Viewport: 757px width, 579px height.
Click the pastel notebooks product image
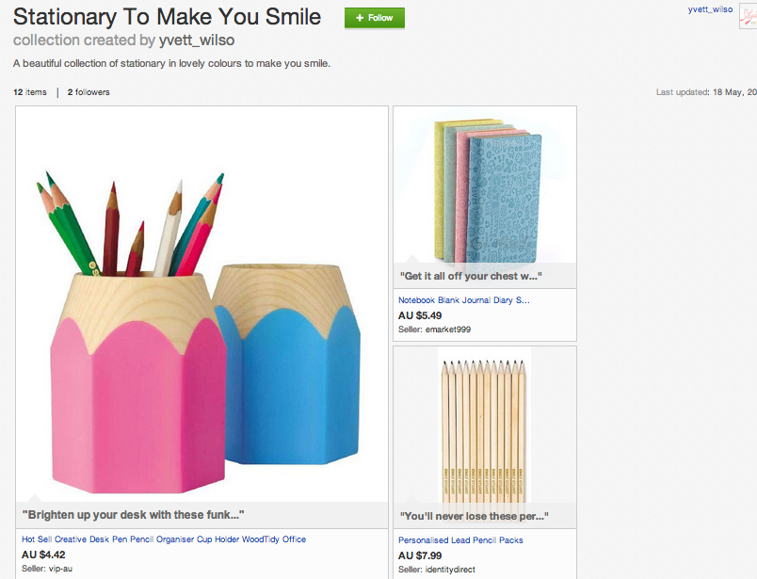[x=485, y=191]
